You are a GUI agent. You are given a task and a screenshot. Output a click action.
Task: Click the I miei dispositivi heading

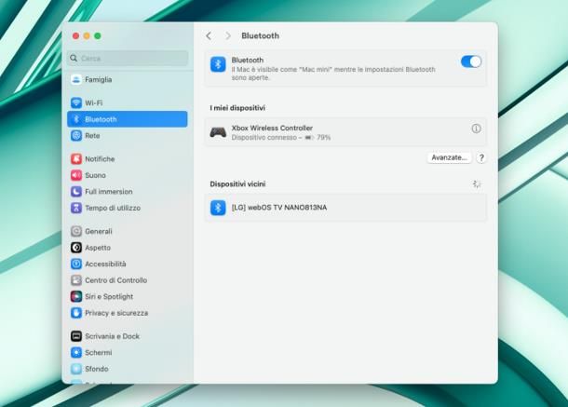(x=237, y=108)
